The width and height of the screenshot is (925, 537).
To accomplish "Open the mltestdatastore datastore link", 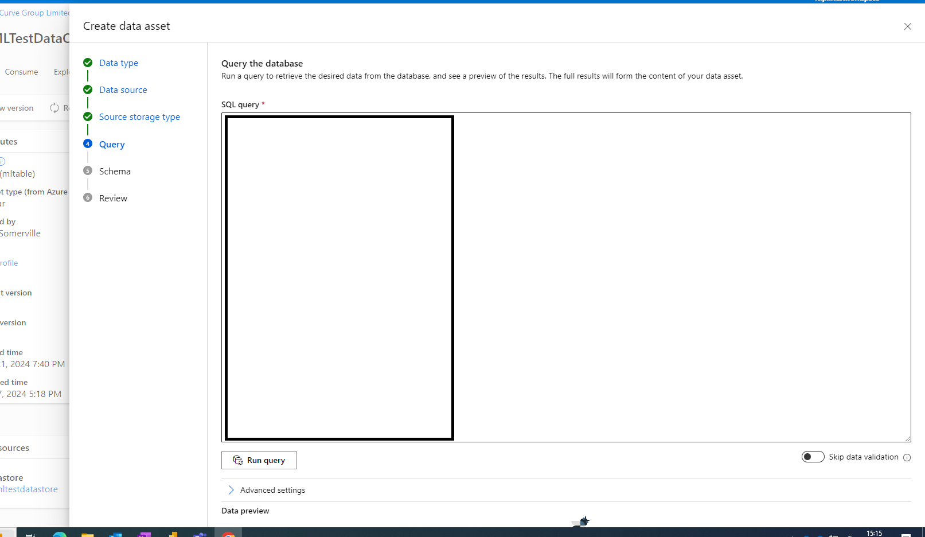I will point(29,489).
